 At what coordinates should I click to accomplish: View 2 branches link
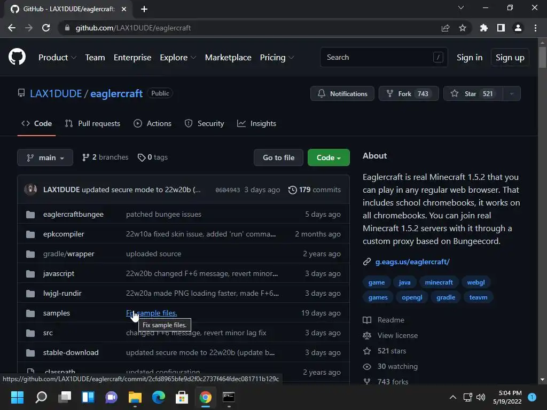pos(105,157)
